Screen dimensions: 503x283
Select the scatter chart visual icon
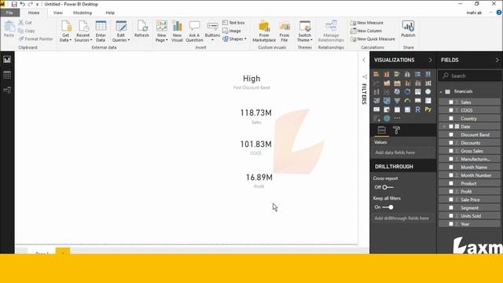(x=387, y=92)
